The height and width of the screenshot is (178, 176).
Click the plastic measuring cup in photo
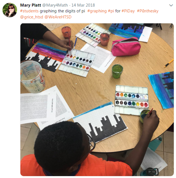coord(32,77)
